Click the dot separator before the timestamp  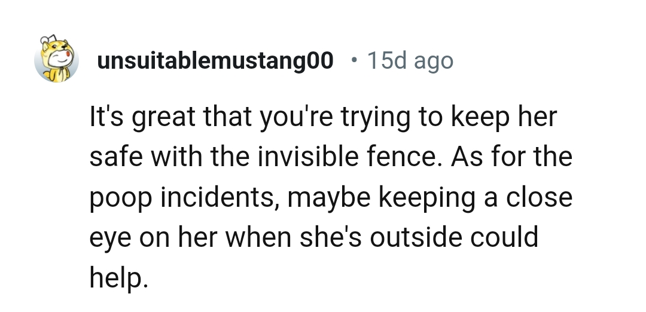[x=355, y=60]
